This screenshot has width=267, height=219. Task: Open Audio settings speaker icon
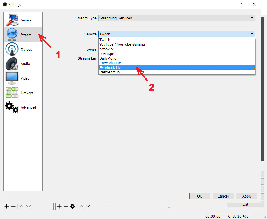[x=12, y=64]
